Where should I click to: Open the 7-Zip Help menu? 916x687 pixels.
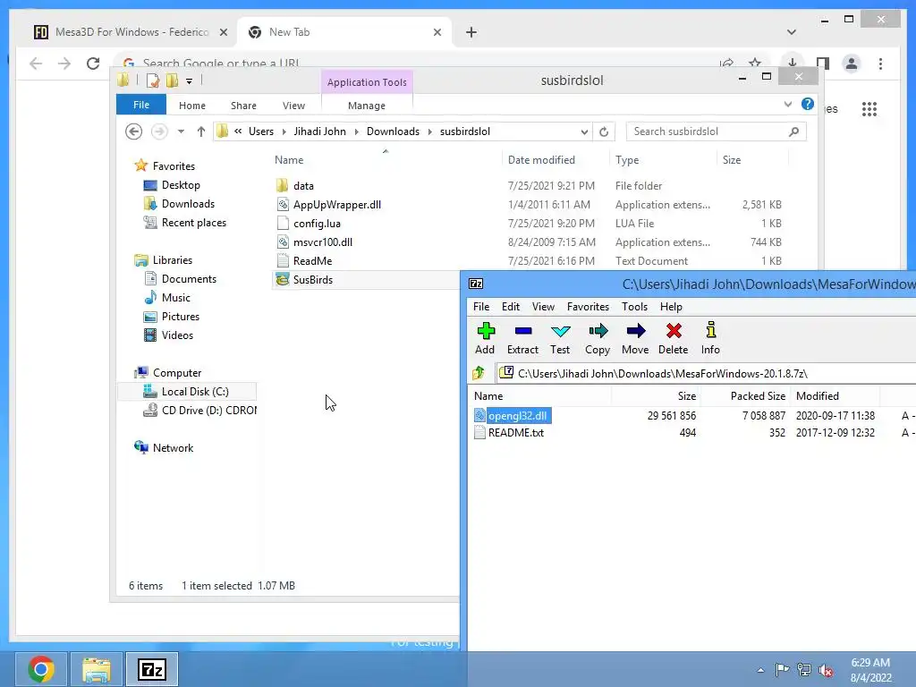coord(671,307)
